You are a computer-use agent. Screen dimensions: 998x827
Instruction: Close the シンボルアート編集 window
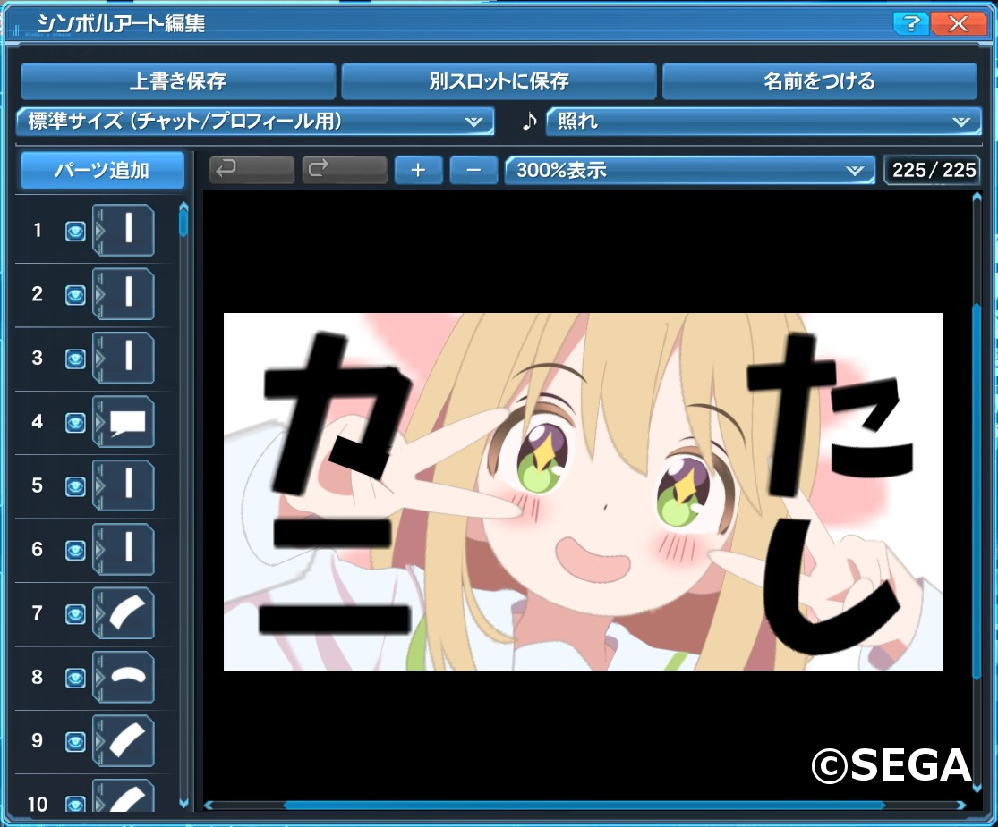click(957, 24)
